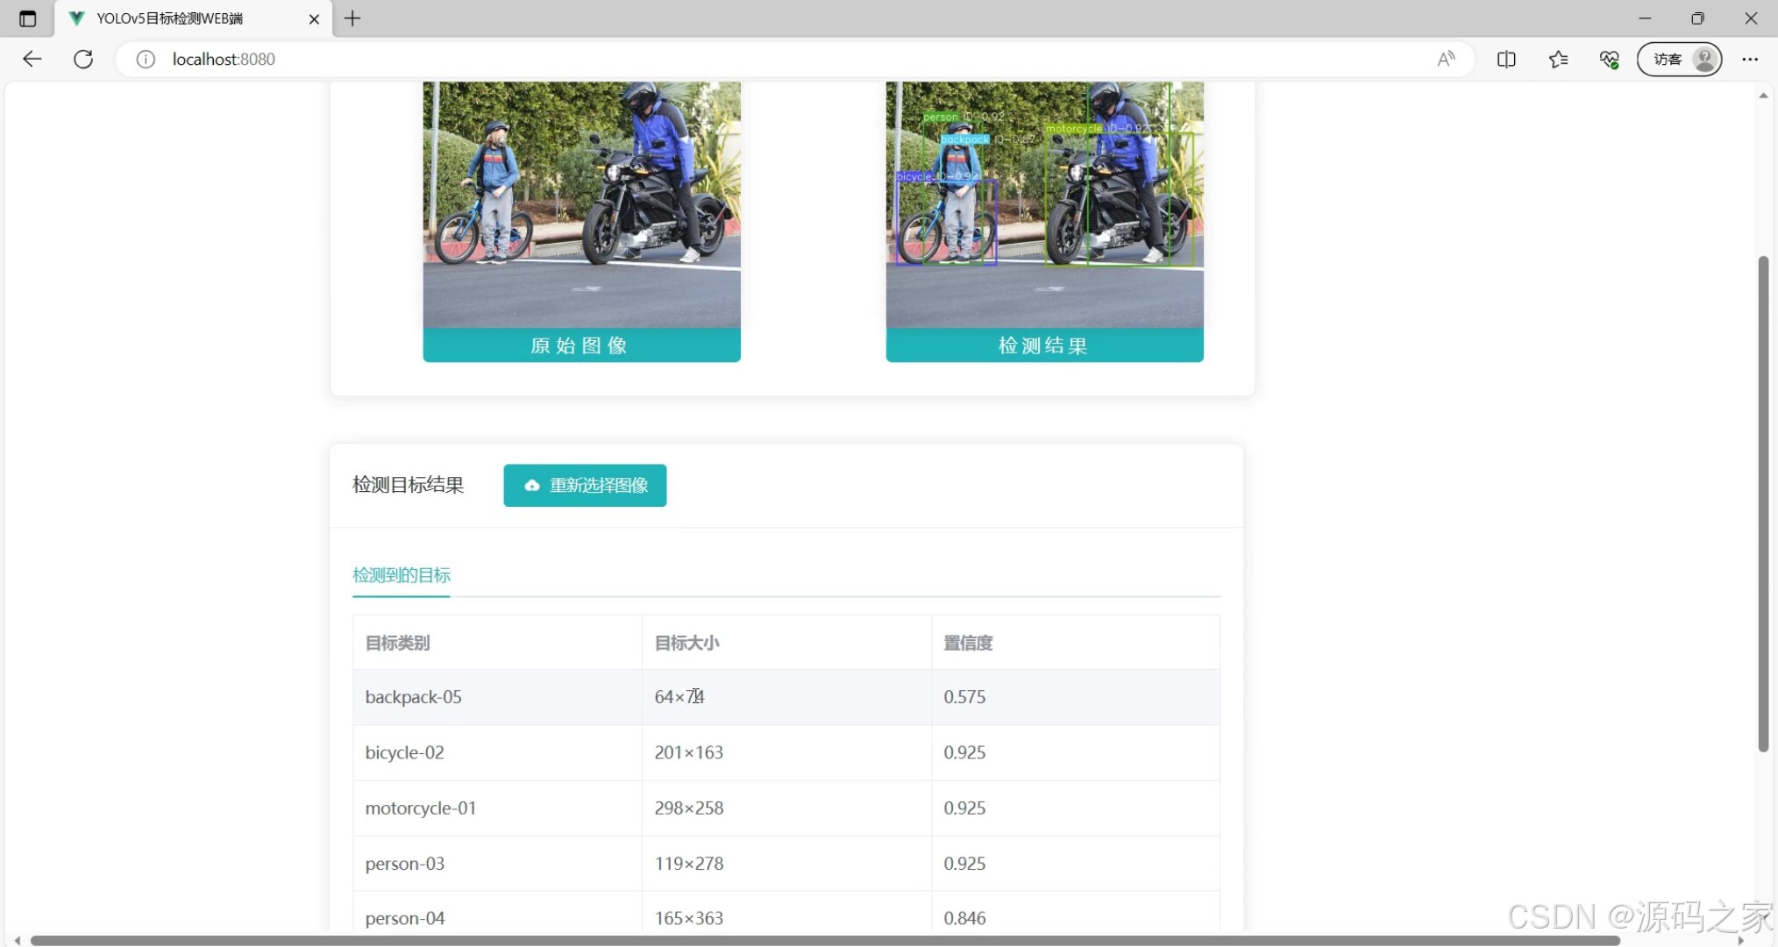This screenshot has width=1778, height=947.
Task: Open tab actions menu icon
Action: [x=27, y=18]
